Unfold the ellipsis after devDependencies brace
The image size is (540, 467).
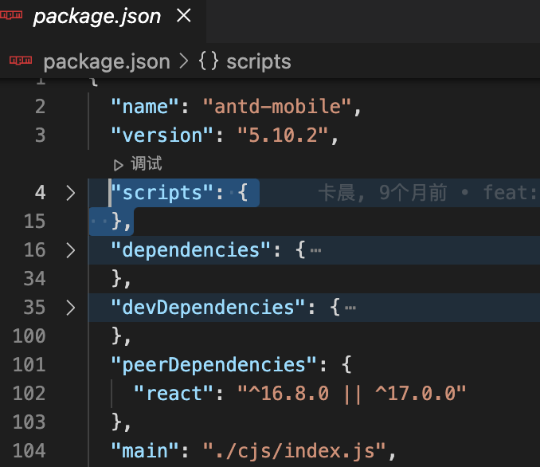click(350, 308)
